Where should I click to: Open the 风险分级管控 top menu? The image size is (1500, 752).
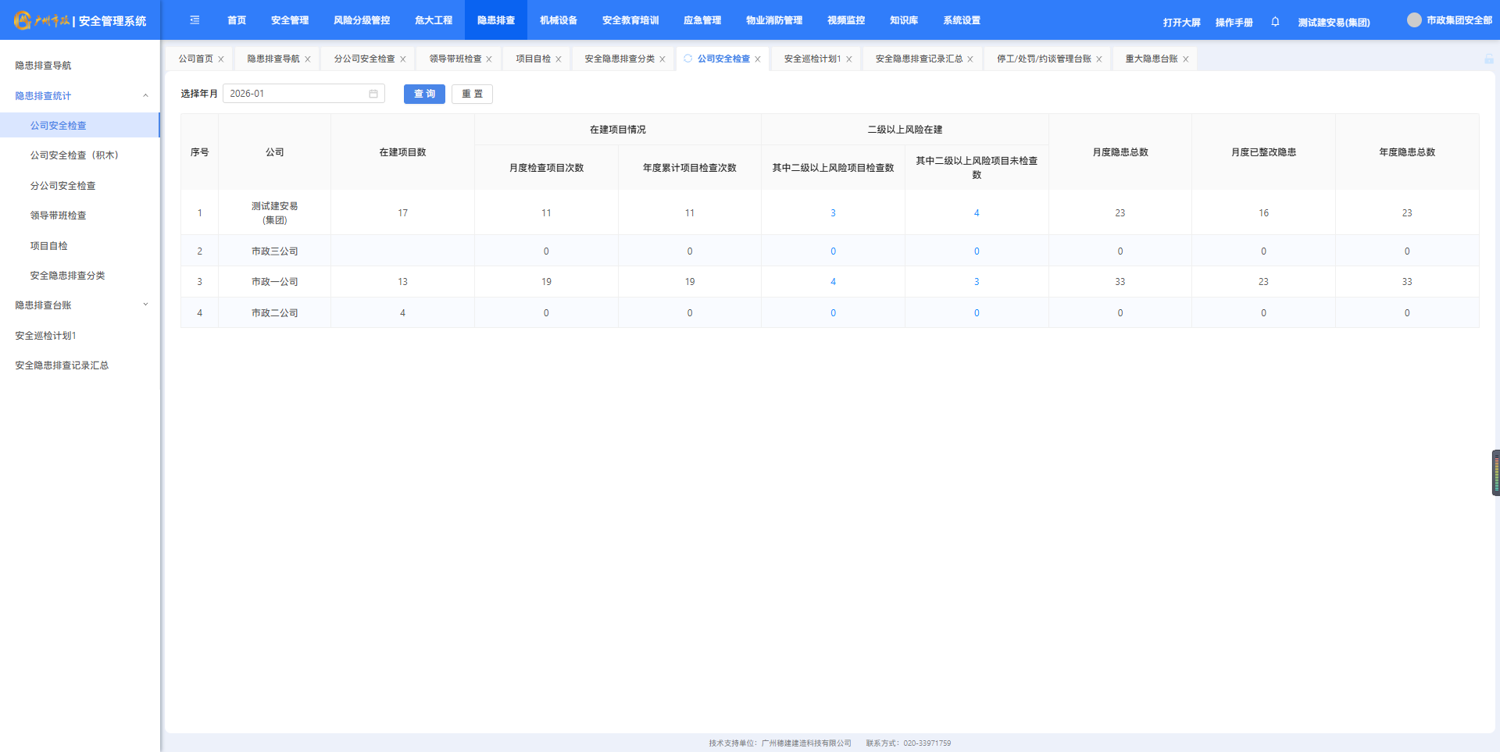(361, 20)
